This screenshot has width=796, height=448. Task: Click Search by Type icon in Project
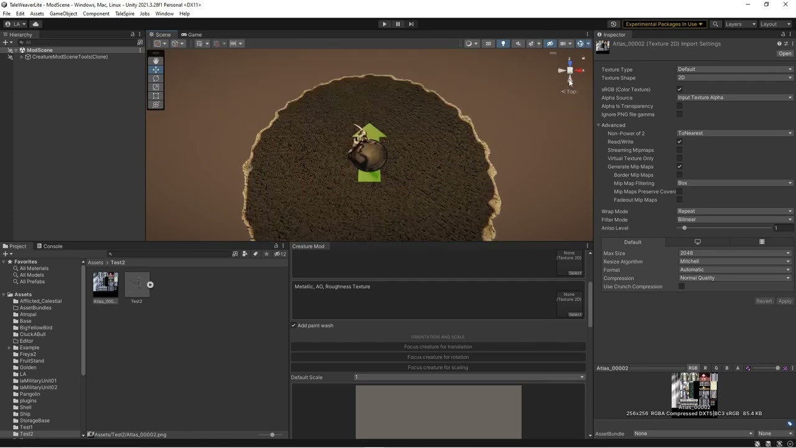tap(244, 254)
